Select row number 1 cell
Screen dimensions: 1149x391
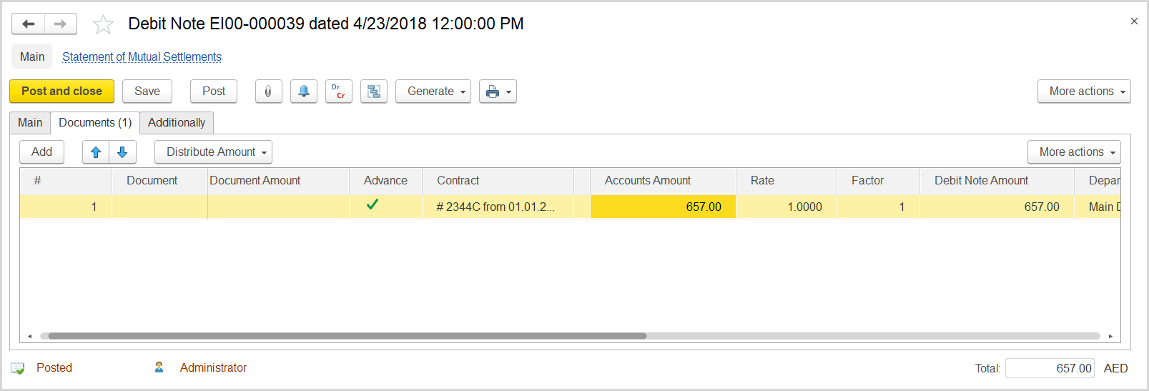tap(66, 207)
